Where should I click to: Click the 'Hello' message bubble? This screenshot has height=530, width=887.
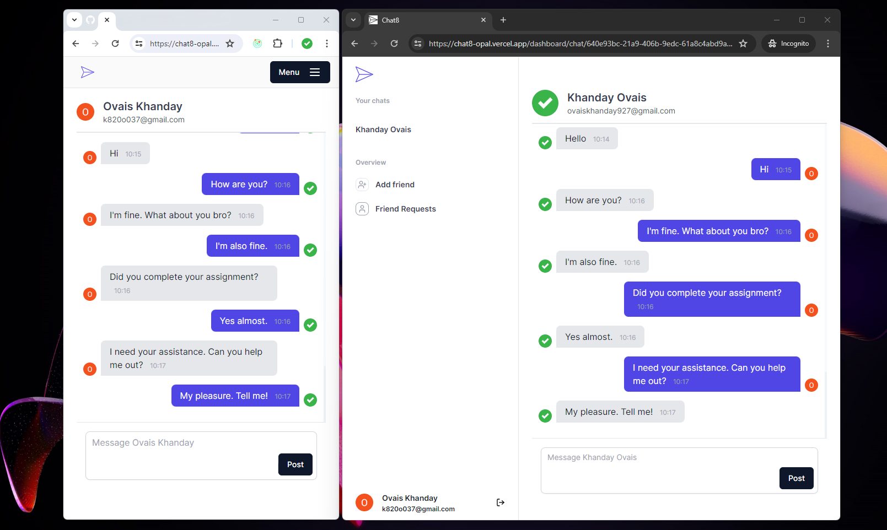(587, 139)
